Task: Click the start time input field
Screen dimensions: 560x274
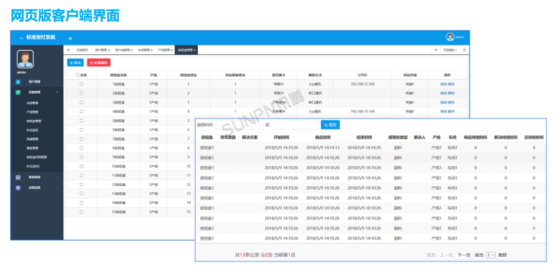Action: tap(240, 125)
